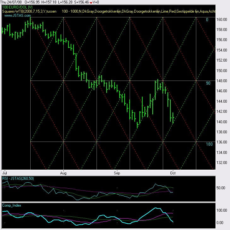Click the 90 degree angle marker
The height and width of the screenshot is (230, 230).
tap(199, 83)
